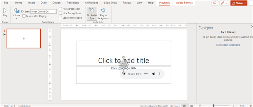Click Give Feedback to Microsoft
Viewport: 253px width, 107px height.
(x=154, y=106)
